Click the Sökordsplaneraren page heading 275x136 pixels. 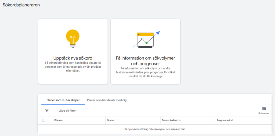click(21, 5)
